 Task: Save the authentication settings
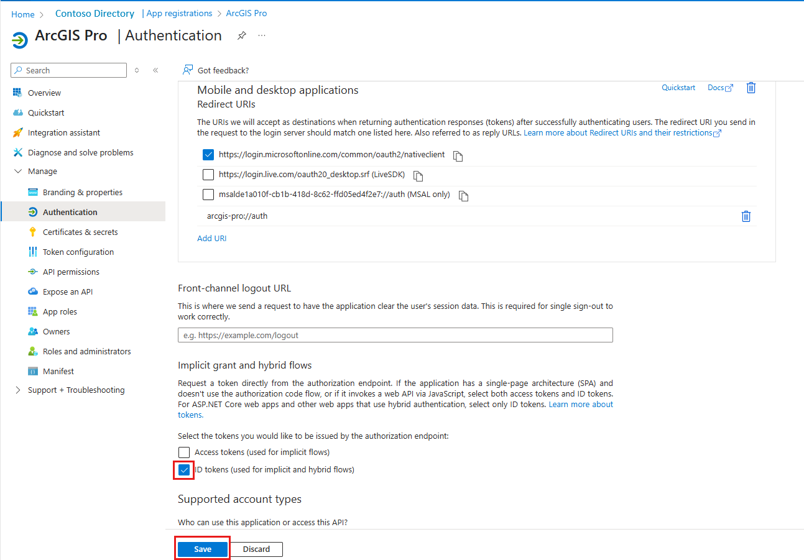coord(203,549)
